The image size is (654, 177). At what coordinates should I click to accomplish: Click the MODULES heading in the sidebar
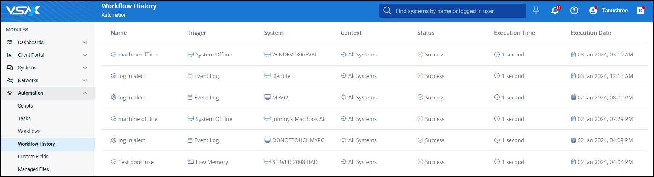[17, 30]
